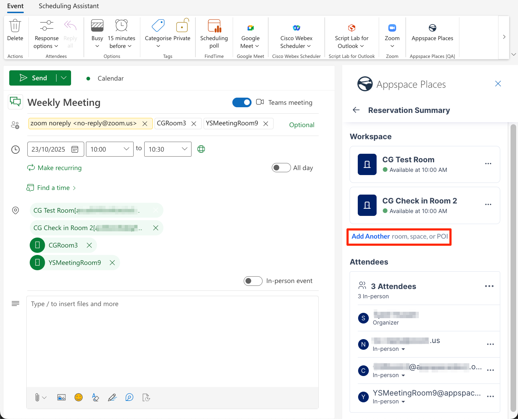Go back from Reservation Summary

click(356, 110)
